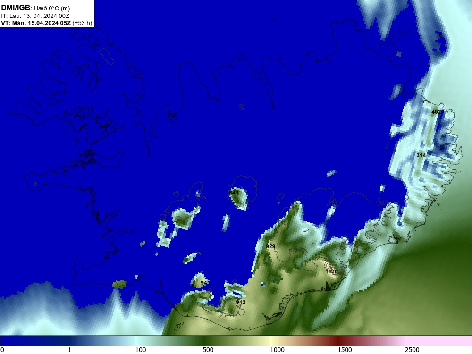Viewport: 472px width, 354px height.
Task: Click the map value 4020
Action: tap(438, 112)
